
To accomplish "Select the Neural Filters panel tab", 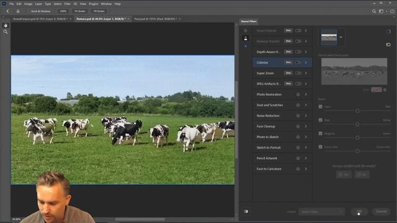I will tap(249, 22).
